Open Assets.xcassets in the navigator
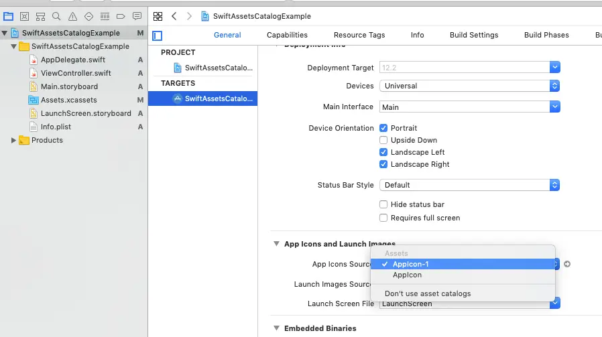The image size is (602, 337). point(69,100)
